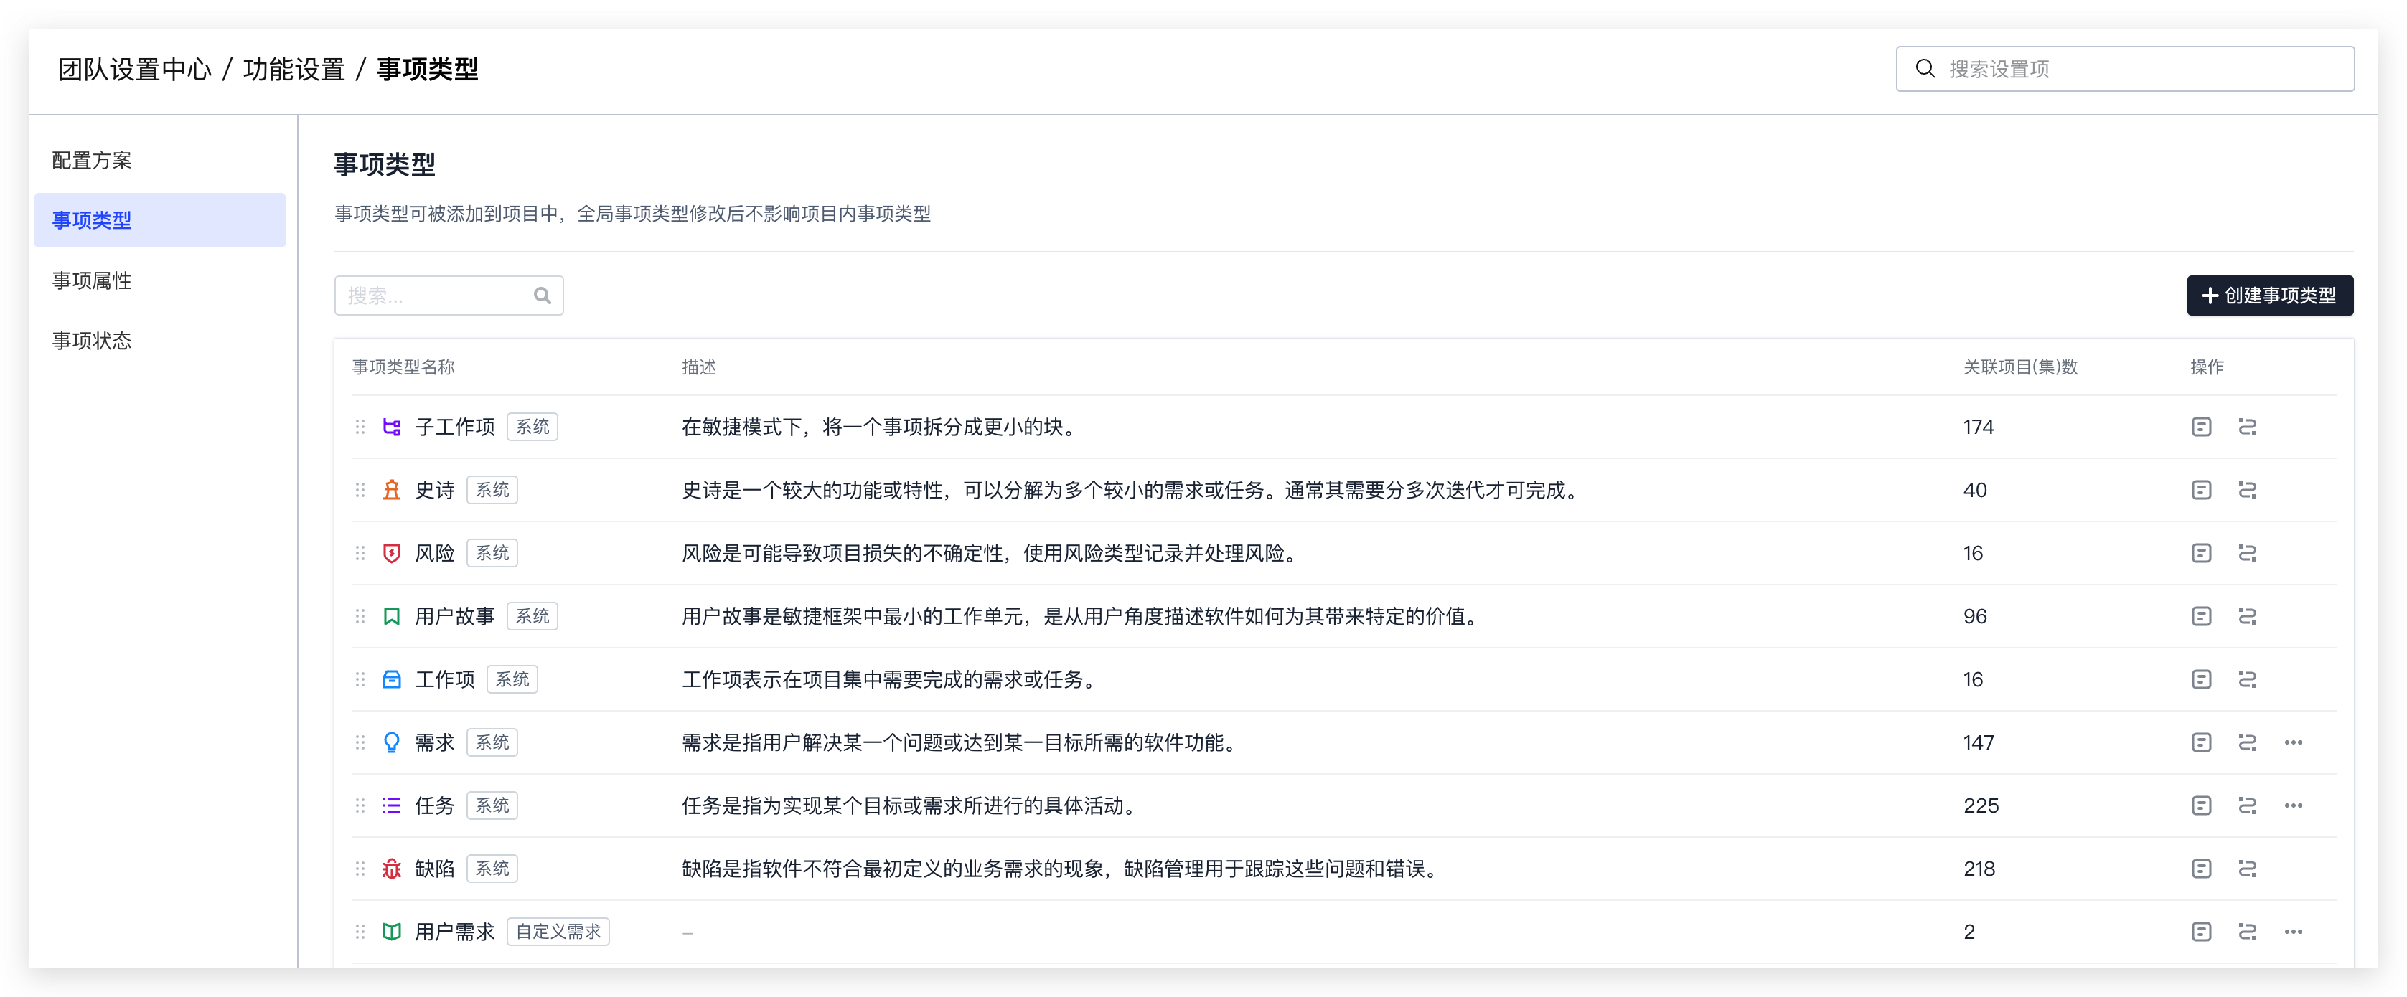Grab the drag handle of 史诗 row
The width and height of the screenshot is (2407, 997).
pyautogui.click(x=360, y=490)
